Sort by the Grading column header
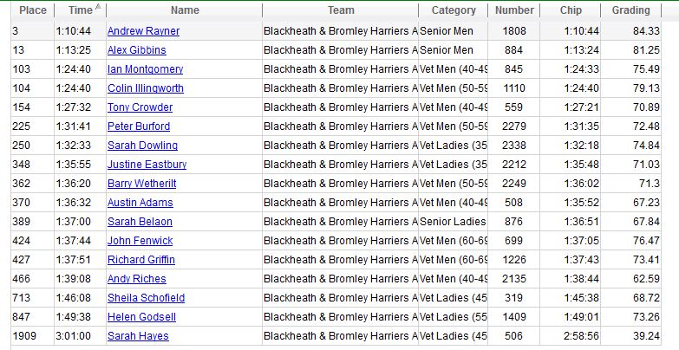 tap(631, 10)
